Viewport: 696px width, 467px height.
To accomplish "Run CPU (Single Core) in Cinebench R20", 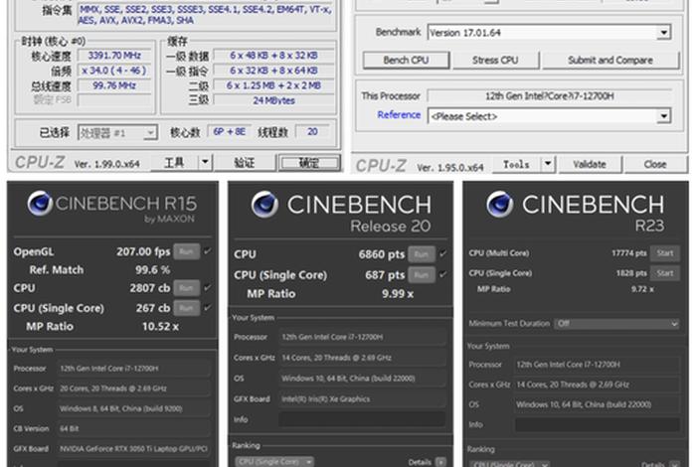I will [x=422, y=275].
